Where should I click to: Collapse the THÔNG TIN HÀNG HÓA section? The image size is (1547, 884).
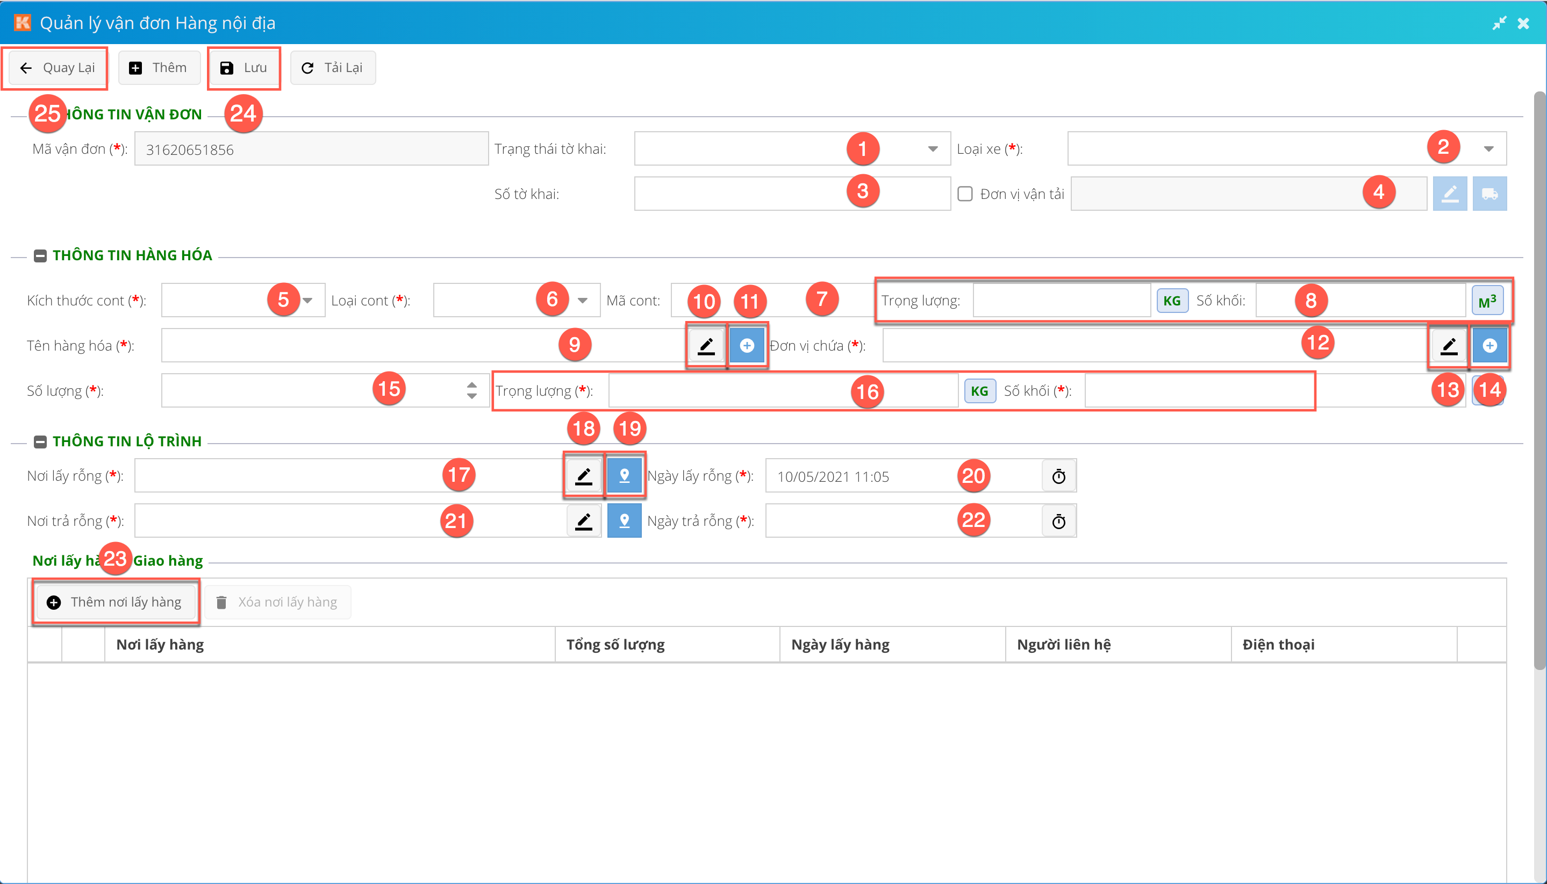[x=40, y=255]
